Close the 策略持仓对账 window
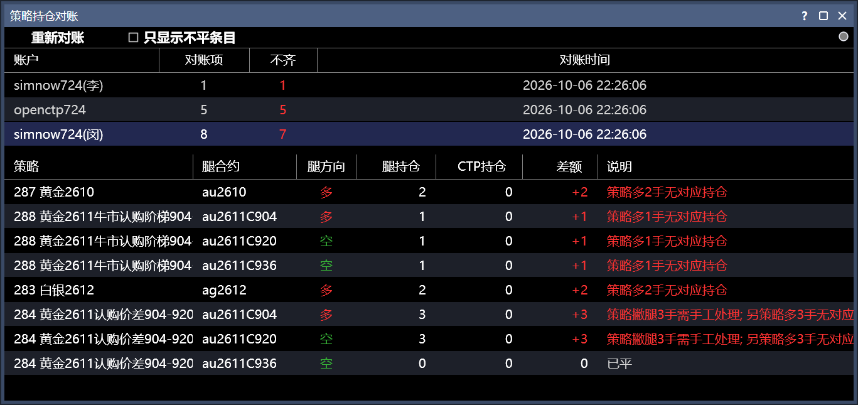Viewport: 858px width, 405px height. tap(842, 16)
